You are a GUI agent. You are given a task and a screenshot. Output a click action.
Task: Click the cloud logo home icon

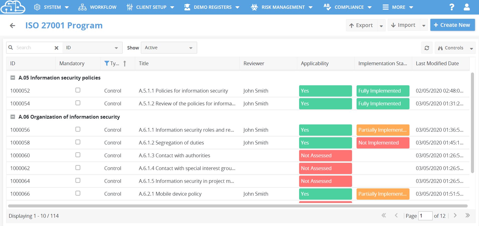point(13,7)
